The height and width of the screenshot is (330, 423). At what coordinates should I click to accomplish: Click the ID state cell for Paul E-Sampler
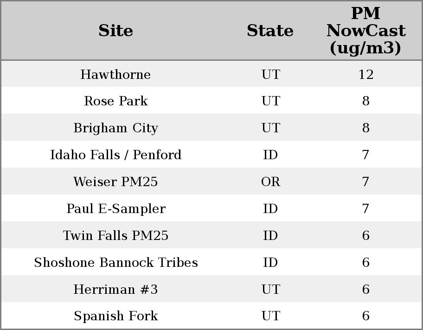click(x=270, y=209)
